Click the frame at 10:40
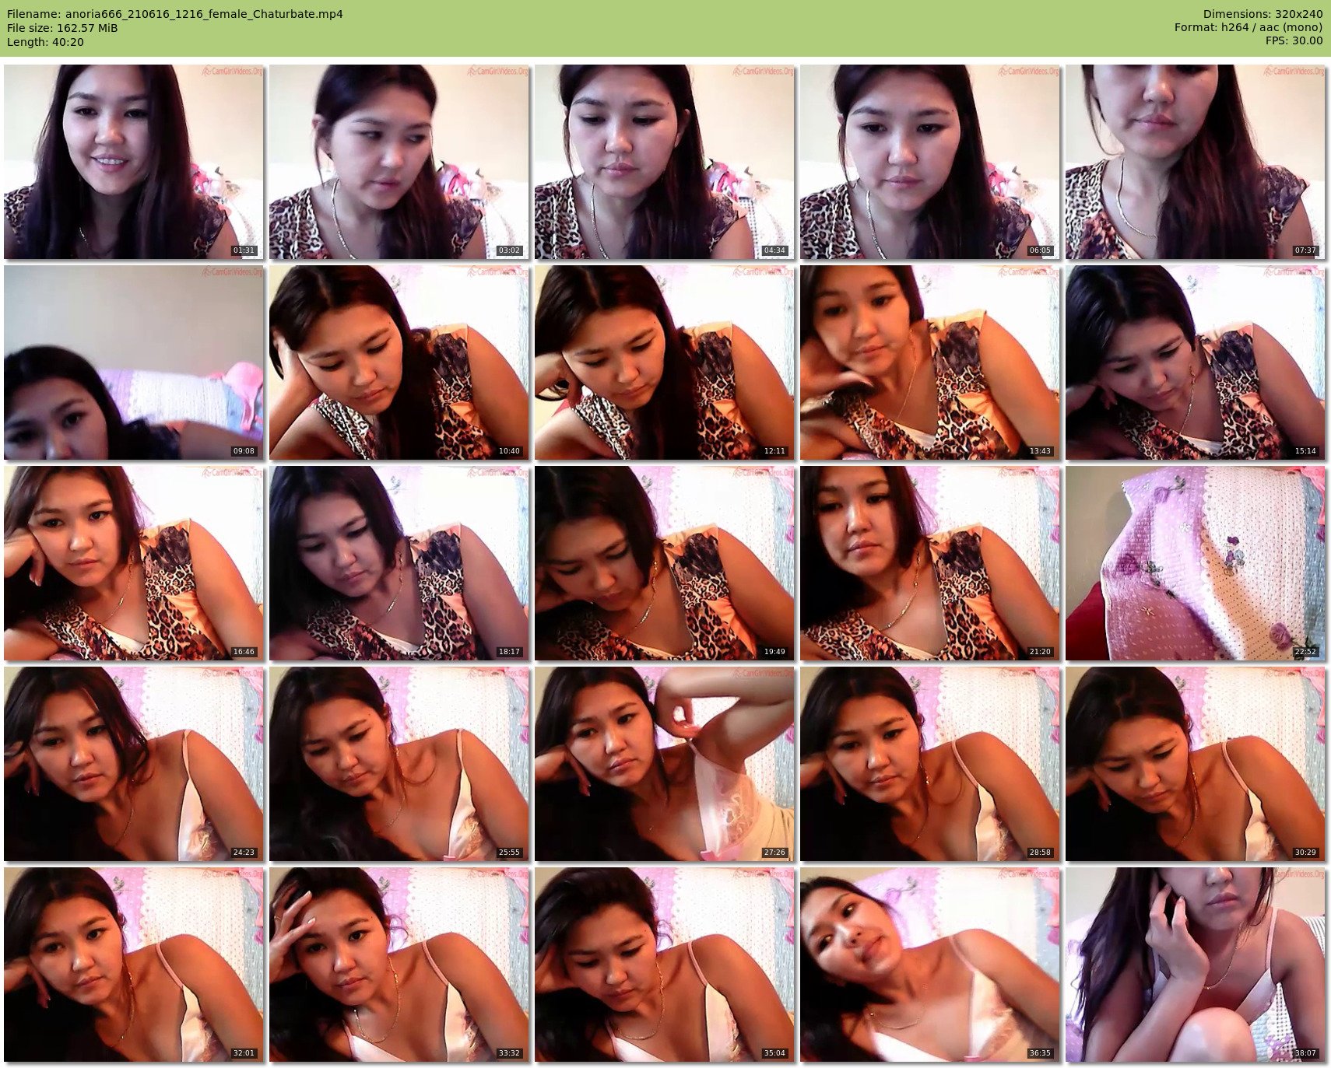The width and height of the screenshot is (1331, 1068). click(399, 362)
